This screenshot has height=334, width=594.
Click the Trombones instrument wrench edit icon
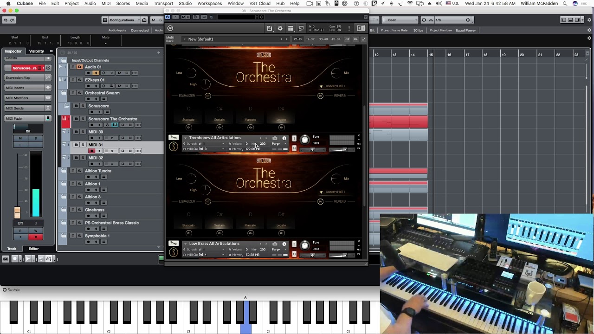click(173, 138)
